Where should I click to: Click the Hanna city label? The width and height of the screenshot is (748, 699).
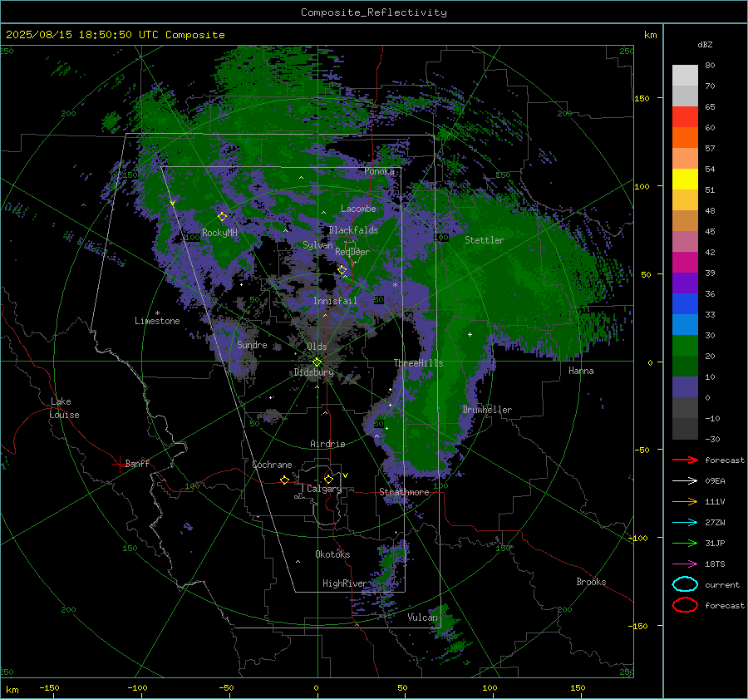[581, 371]
